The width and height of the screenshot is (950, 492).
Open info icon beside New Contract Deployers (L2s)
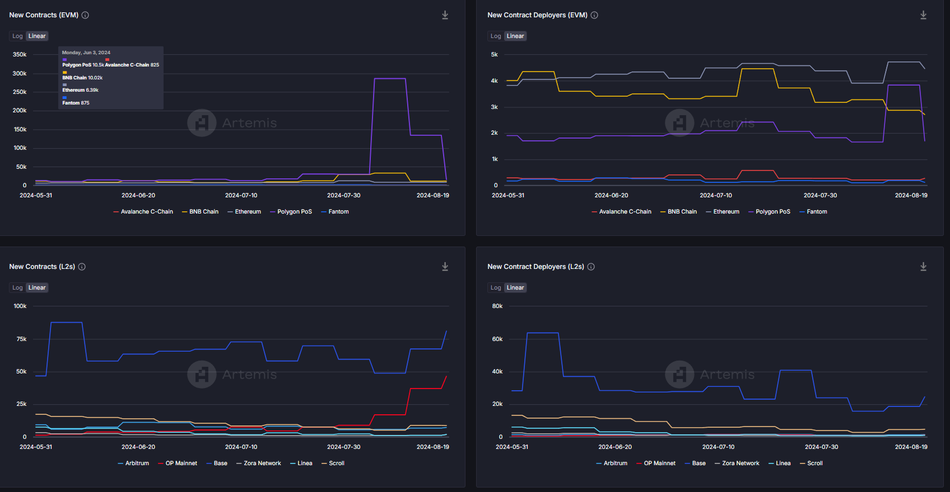click(591, 267)
